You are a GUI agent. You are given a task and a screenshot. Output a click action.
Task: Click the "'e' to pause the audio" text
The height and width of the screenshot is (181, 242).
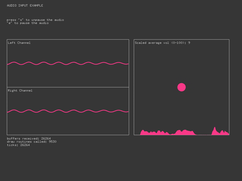28,23
